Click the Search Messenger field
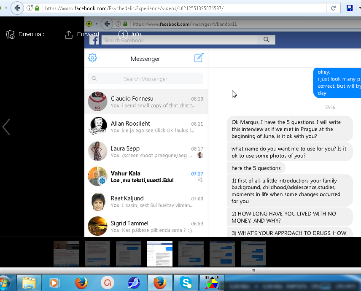 145,79
